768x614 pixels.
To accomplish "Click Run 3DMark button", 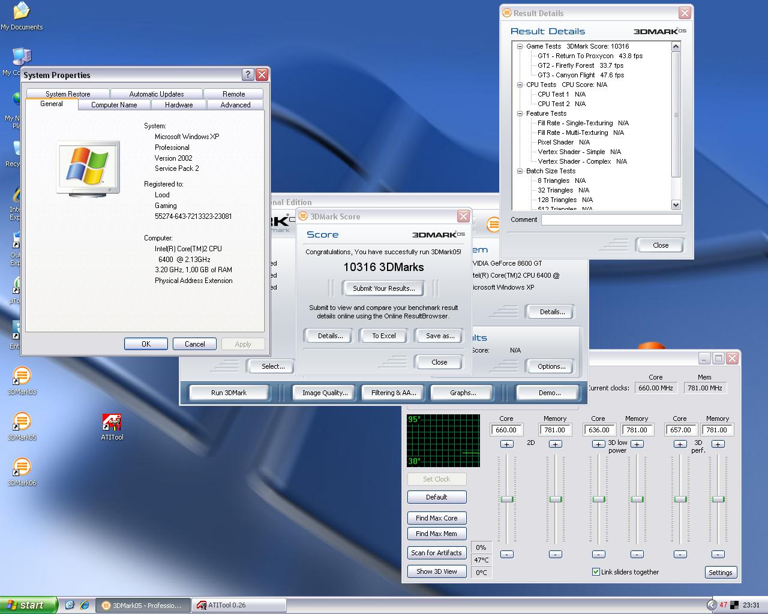I will [x=229, y=393].
